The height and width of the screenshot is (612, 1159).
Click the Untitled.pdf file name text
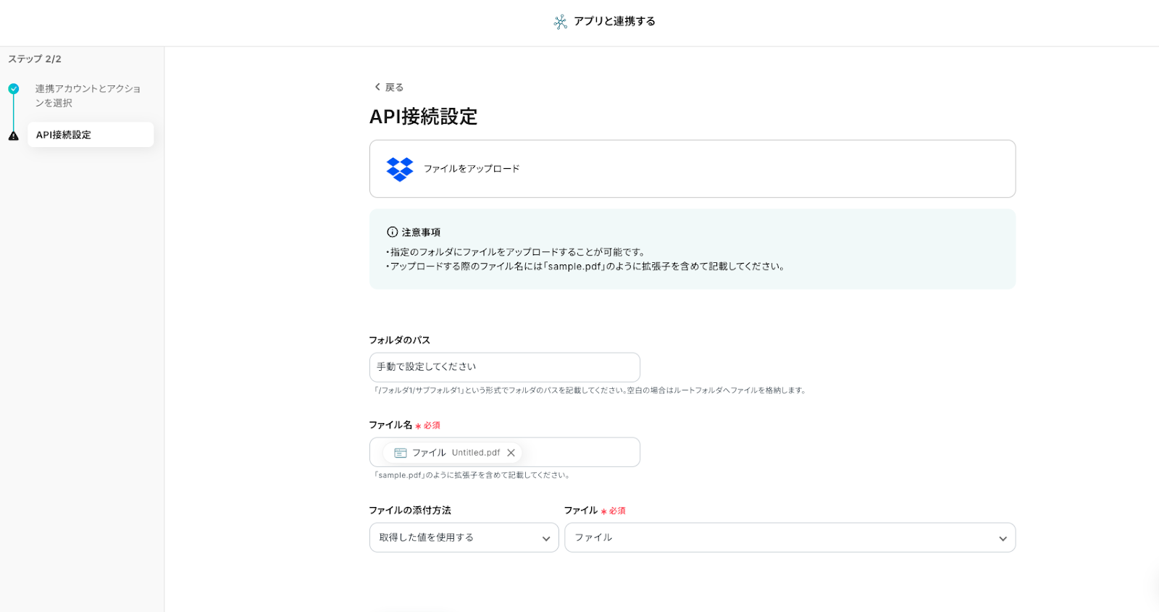pyautogui.click(x=476, y=453)
